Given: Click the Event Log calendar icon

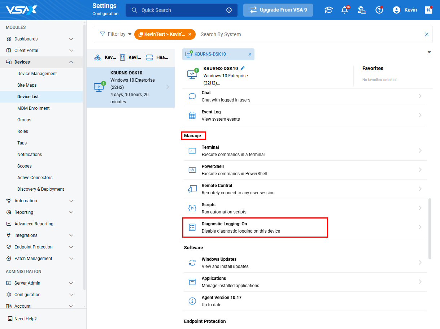Looking at the screenshot, I should pos(192,116).
